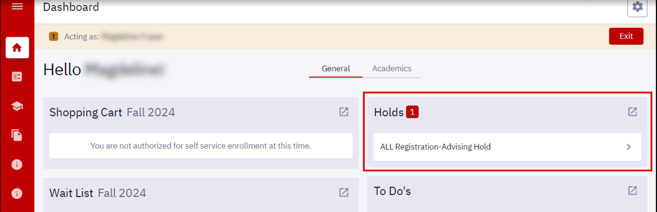This screenshot has width=657, height=212.
Task: Go to the Home sidebar icon
Action: tap(17, 47)
